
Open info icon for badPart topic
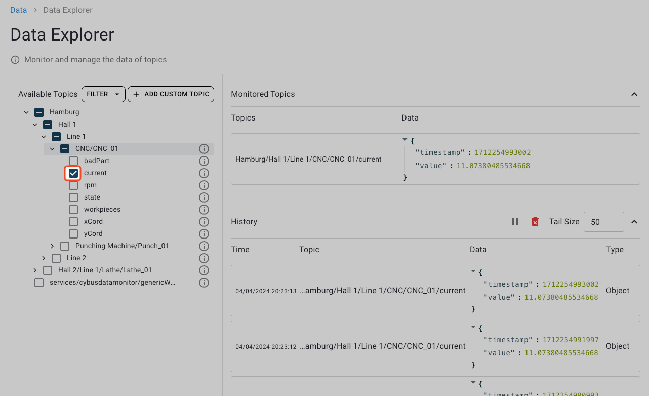[204, 161]
